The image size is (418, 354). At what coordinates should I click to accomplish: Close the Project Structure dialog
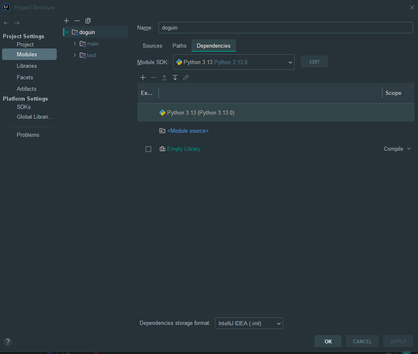(x=412, y=7)
